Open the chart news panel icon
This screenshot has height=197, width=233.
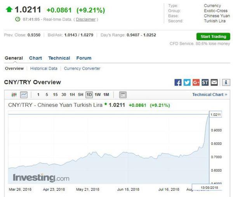click(123, 95)
